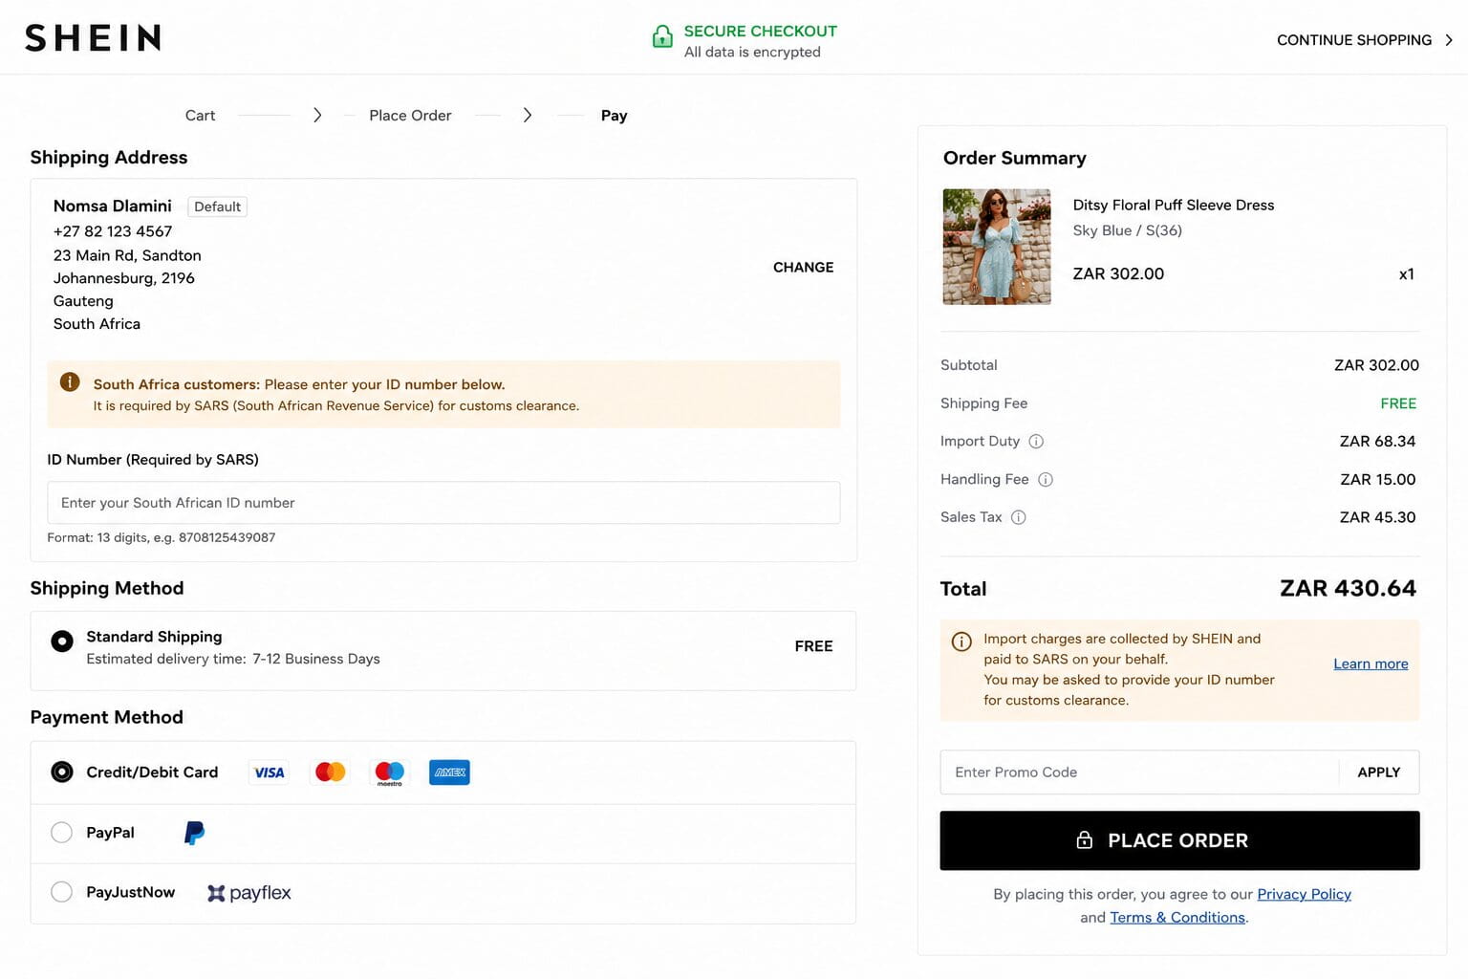Open the Terms & Conditions link

click(1177, 918)
